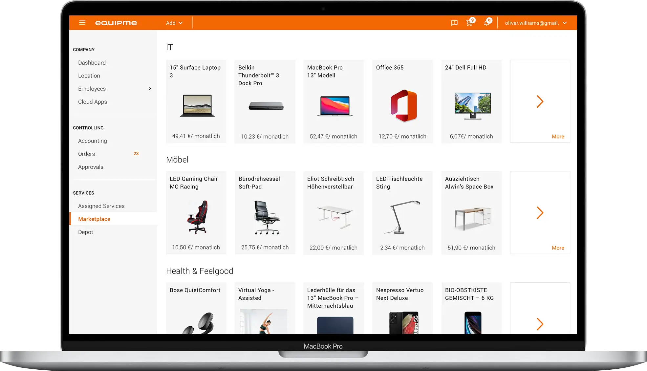The image size is (647, 371).
Task: Click the Employees menu item
Action: point(92,89)
